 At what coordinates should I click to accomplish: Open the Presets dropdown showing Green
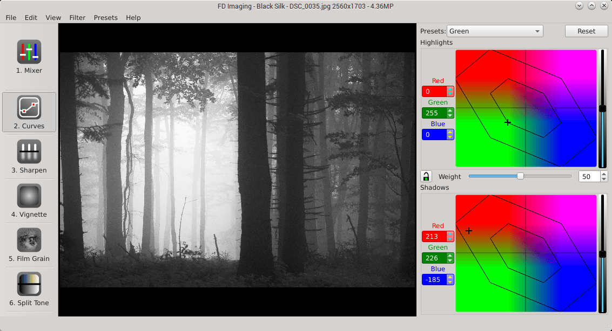[x=495, y=31]
